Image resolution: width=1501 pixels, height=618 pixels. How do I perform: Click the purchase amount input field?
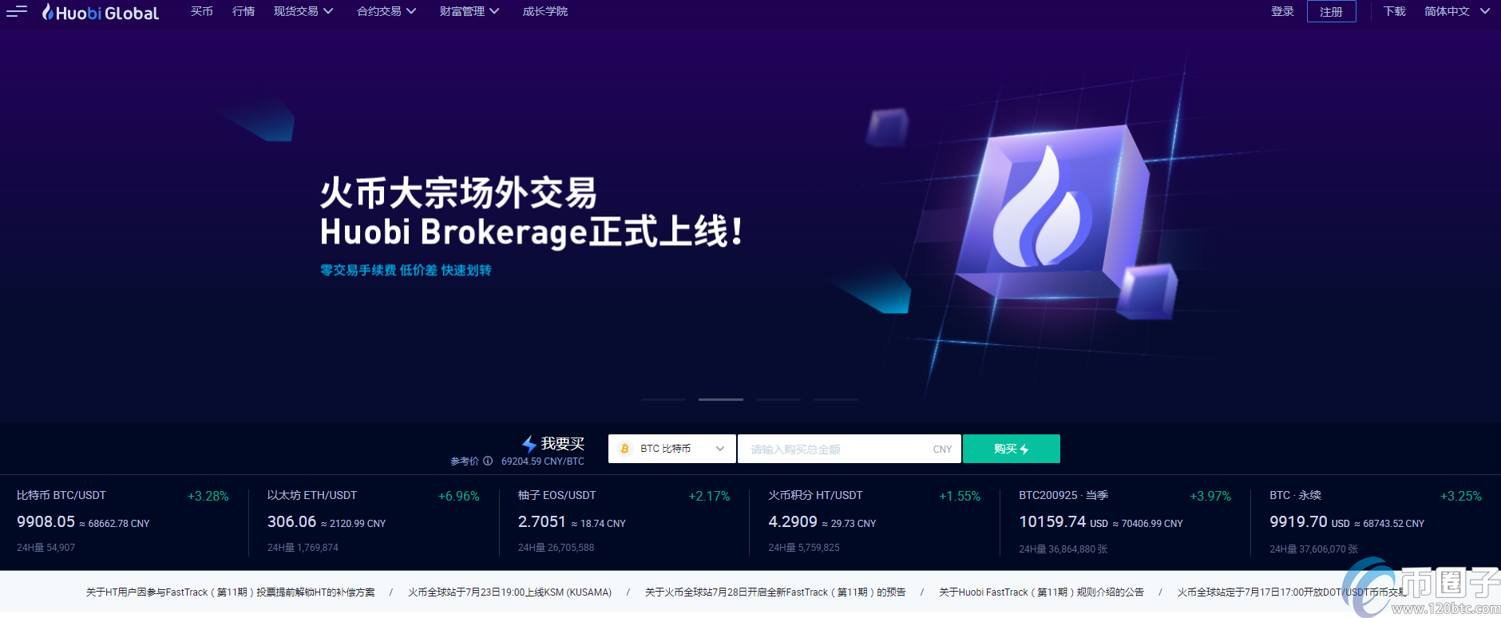click(x=838, y=449)
